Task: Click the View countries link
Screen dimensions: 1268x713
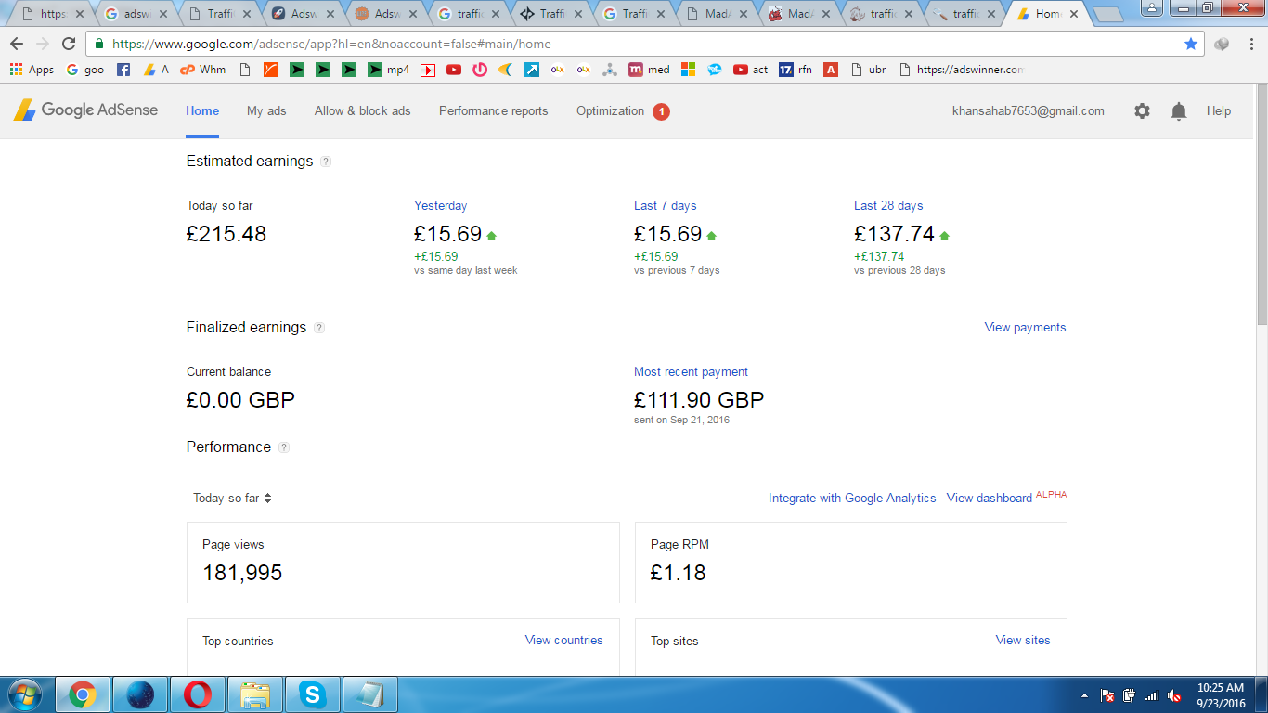Action: 563,641
